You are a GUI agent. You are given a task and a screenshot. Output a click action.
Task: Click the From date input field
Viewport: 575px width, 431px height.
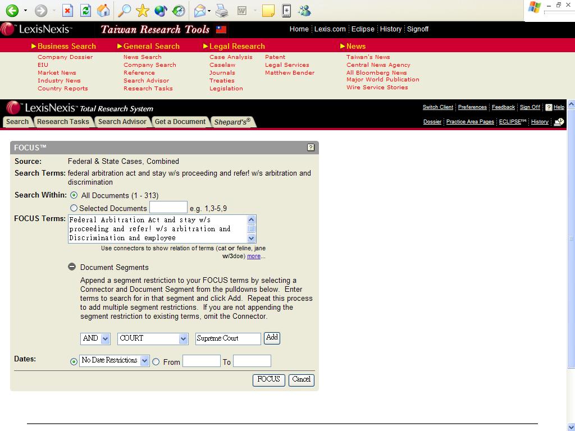[202, 361]
